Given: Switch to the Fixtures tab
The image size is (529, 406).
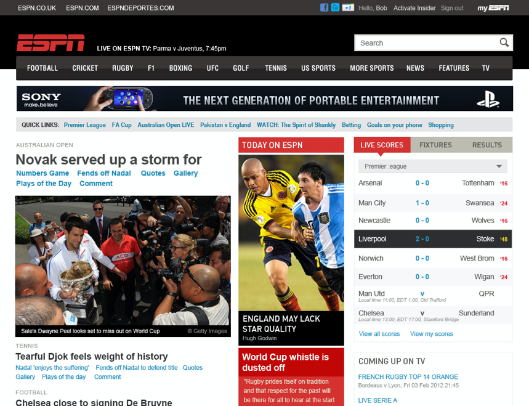Looking at the screenshot, I should click(x=435, y=145).
